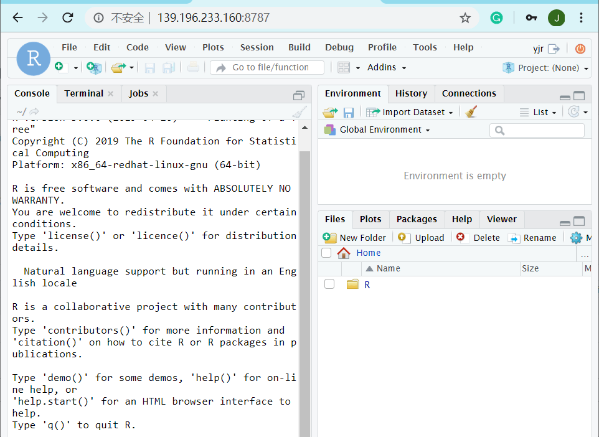Viewport: 599px width, 437px height.
Task: Click the workspace panes grid icon
Action: tap(344, 67)
